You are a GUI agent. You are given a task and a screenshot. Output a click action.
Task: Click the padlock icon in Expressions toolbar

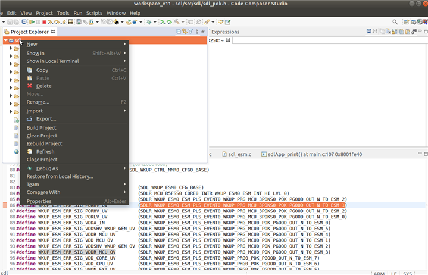click(395, 32)
